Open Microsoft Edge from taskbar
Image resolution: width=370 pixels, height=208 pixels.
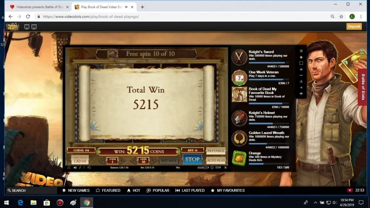(20, 202)
